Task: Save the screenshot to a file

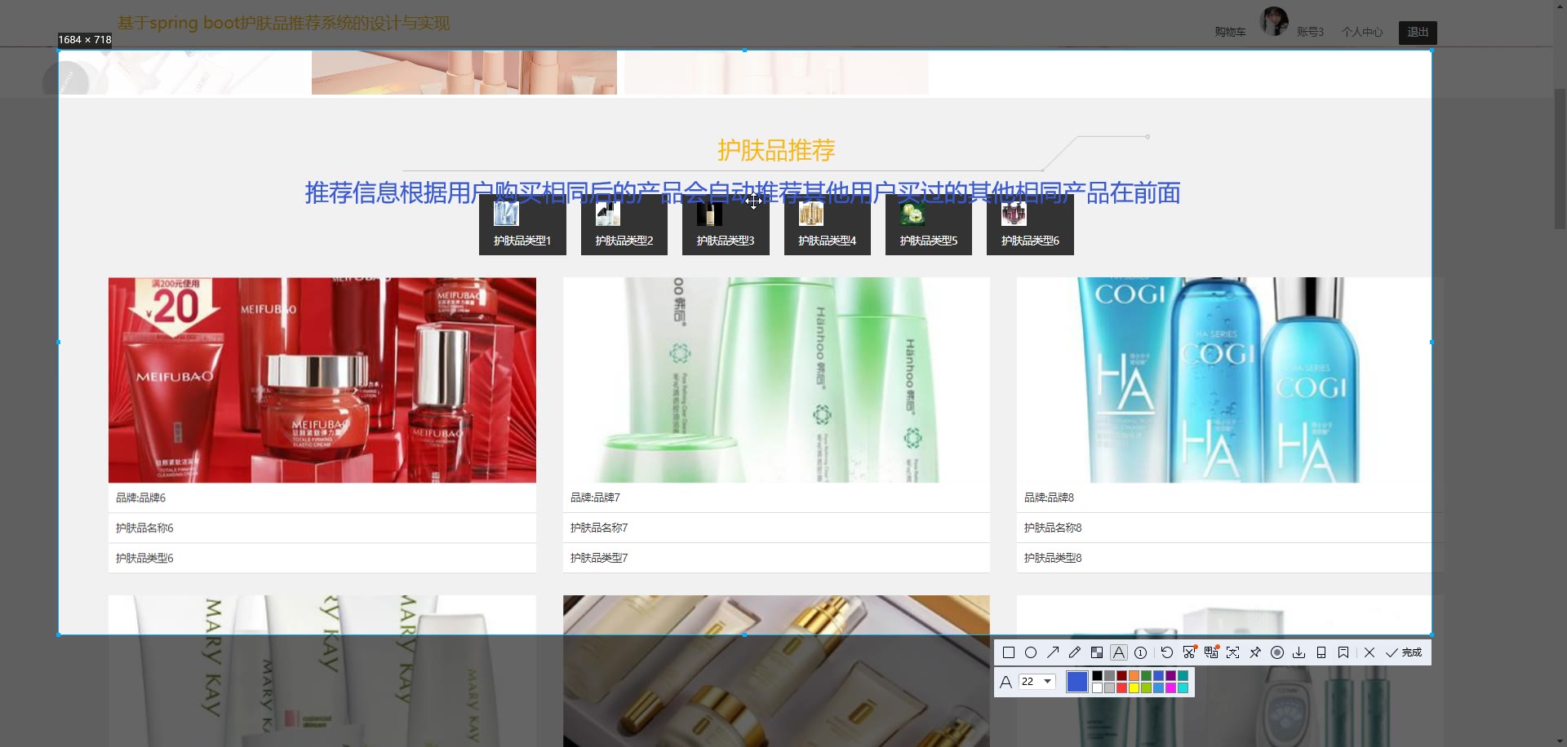Action: (1299, 652)
